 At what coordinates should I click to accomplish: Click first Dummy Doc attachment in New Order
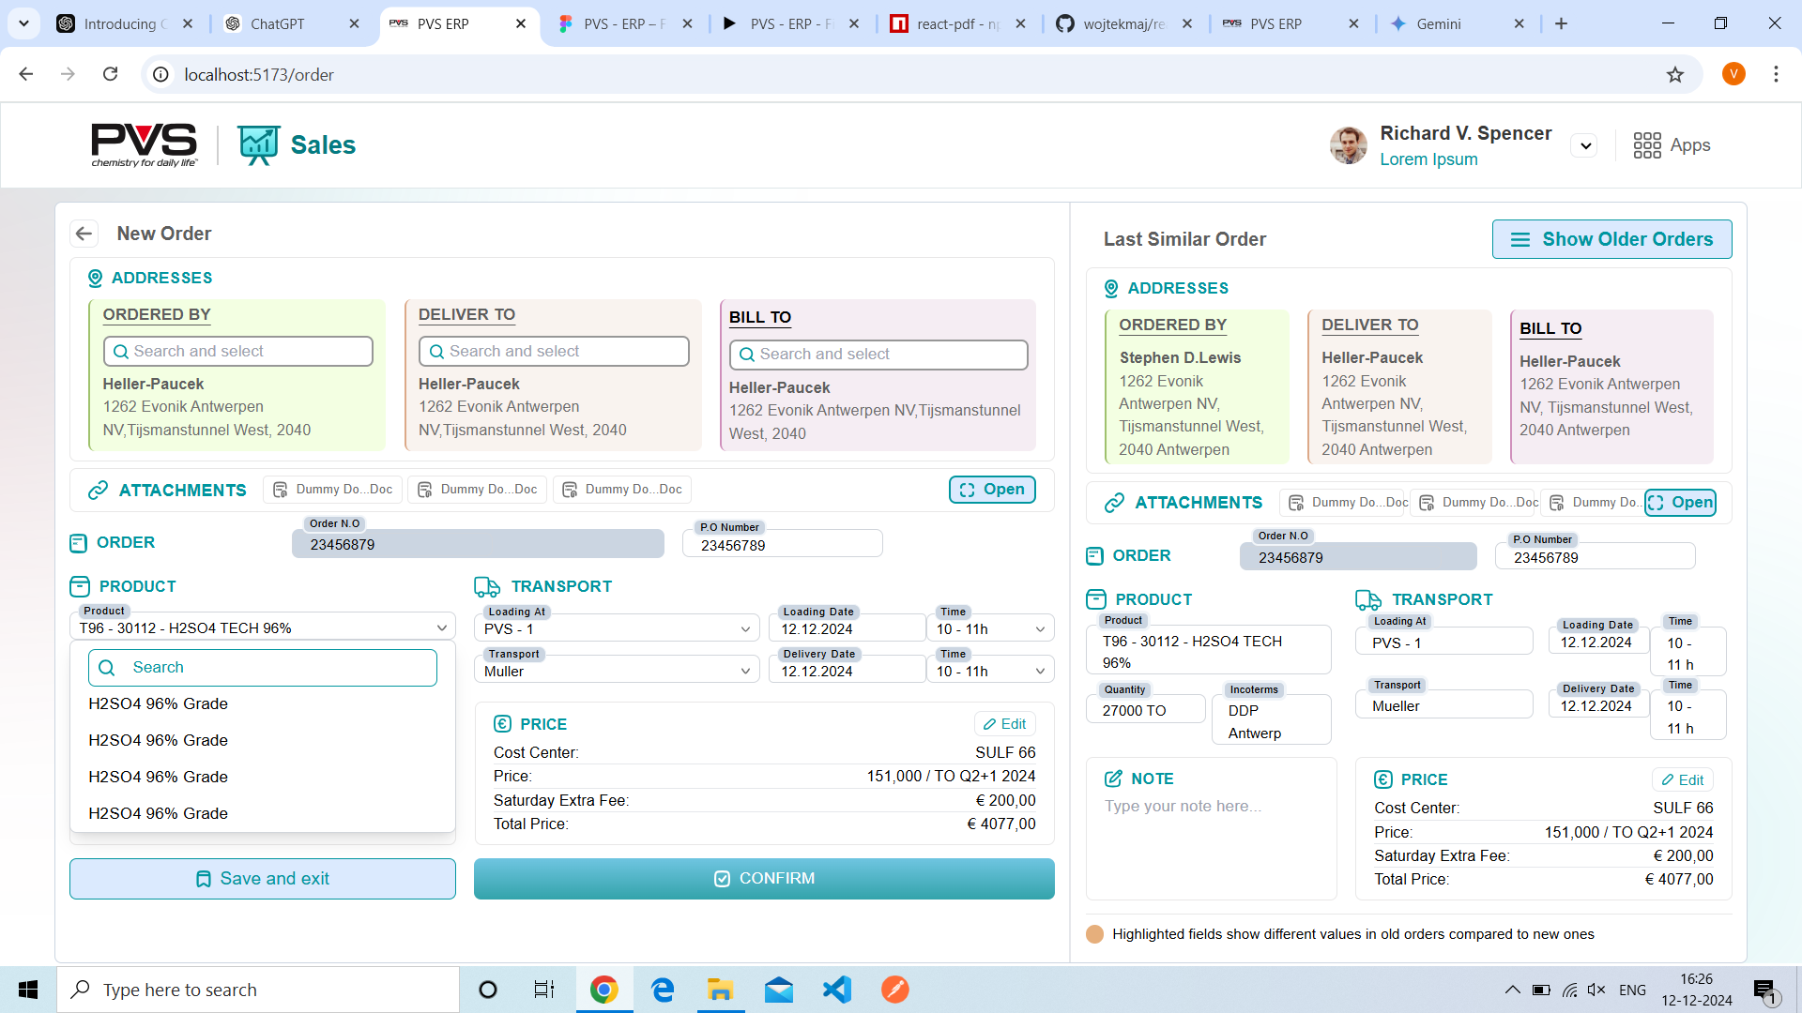[x=333, y=490]
